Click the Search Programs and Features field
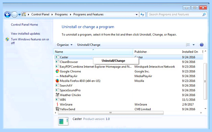 click(x=175, y=14)
